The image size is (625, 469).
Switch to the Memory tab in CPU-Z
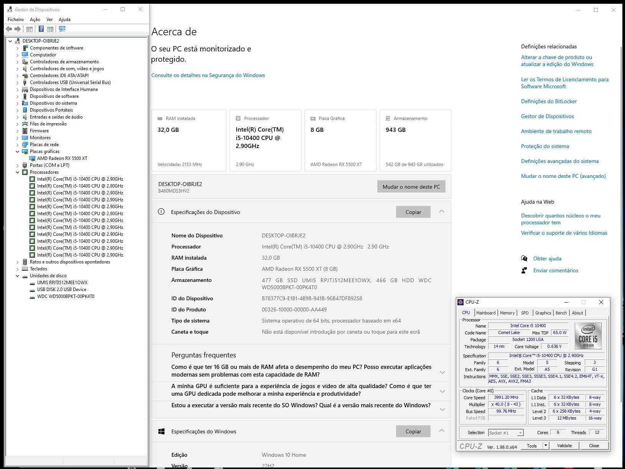tap(507, 313)
